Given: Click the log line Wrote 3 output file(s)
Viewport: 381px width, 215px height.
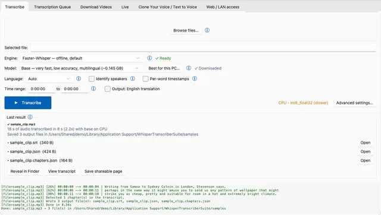Looking at the screenshot, I should 106,201.
